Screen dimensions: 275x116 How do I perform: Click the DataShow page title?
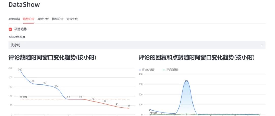[24, 5]
